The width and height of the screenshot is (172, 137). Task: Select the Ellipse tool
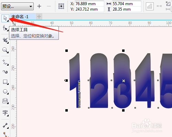(x=5, y=92)
